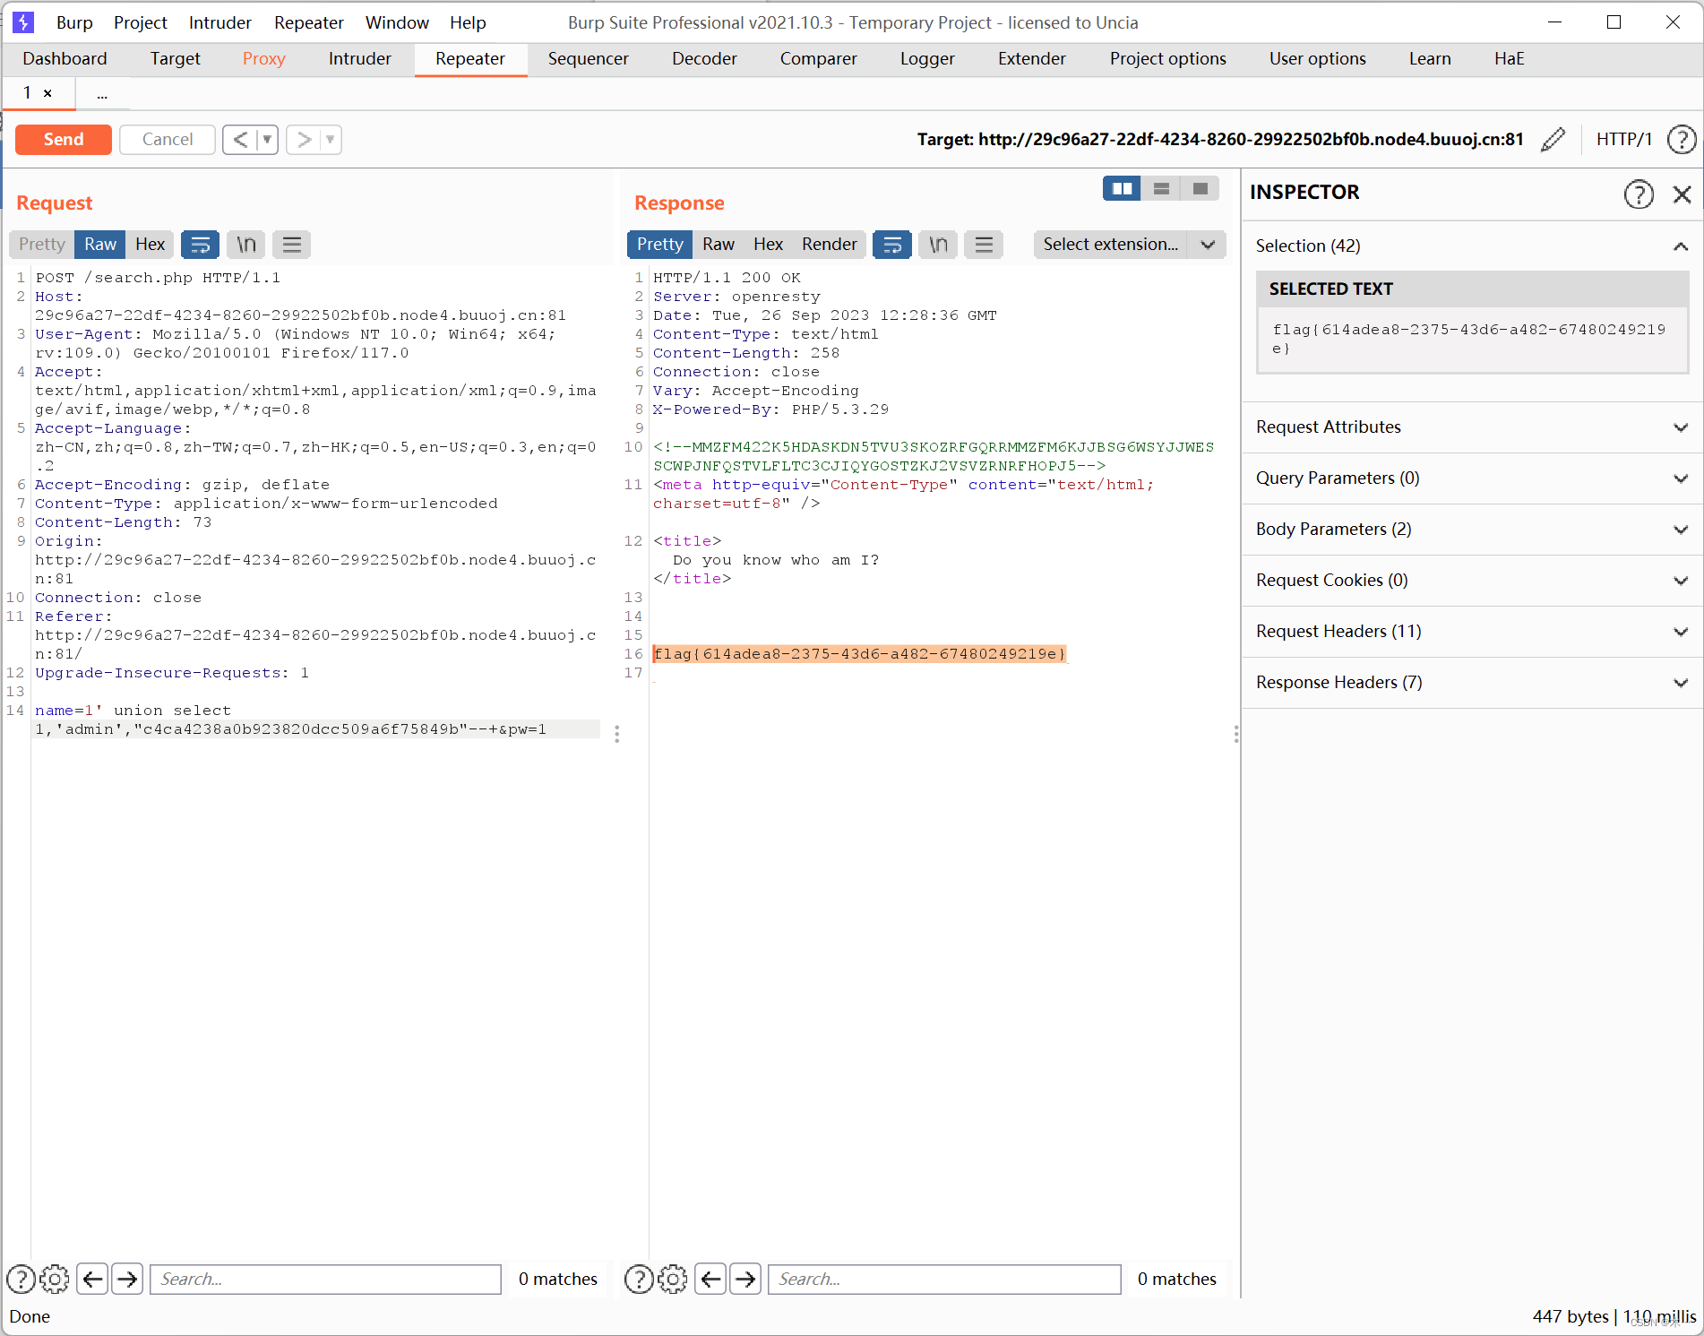Expand Request Attributes section
1704x1336 pixels.
(1472, 427)
